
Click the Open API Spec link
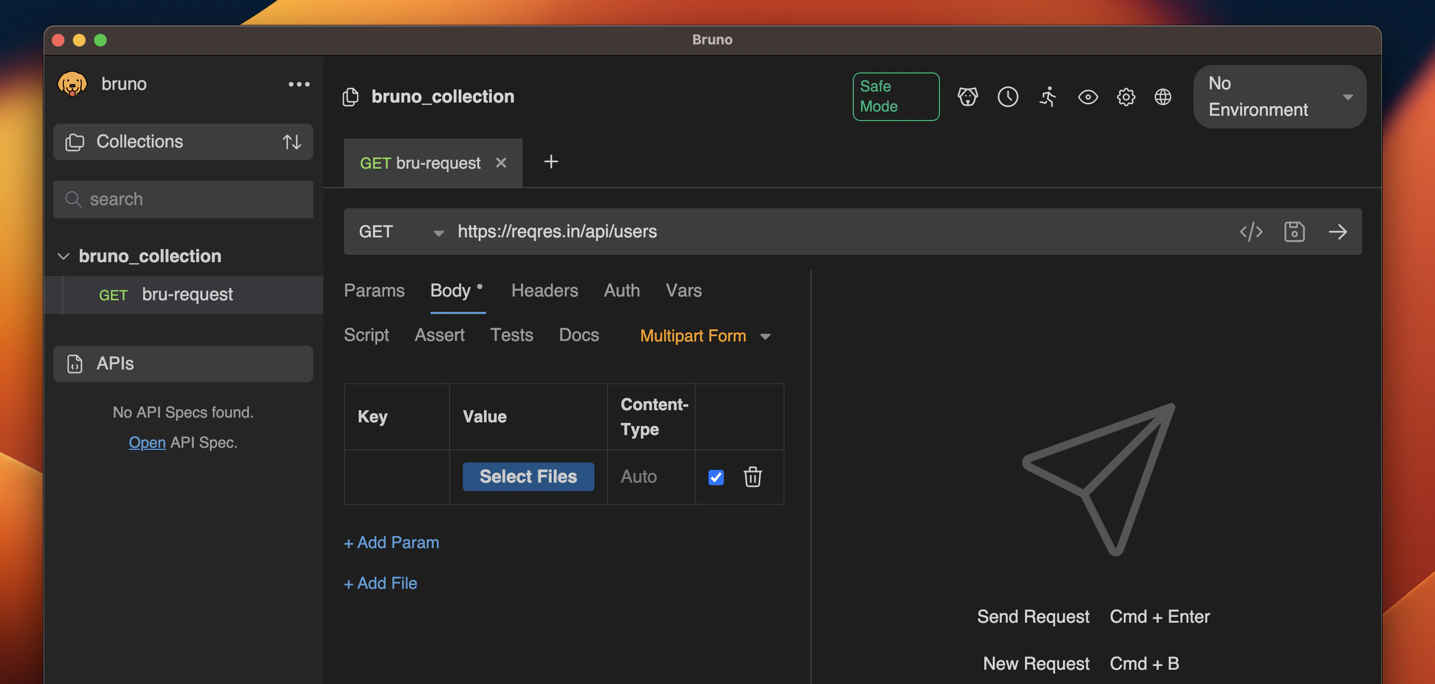coord(147,442)
